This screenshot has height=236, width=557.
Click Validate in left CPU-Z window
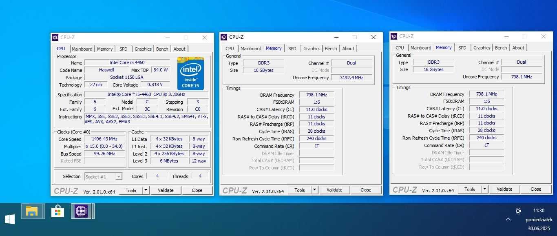[166, 190]
